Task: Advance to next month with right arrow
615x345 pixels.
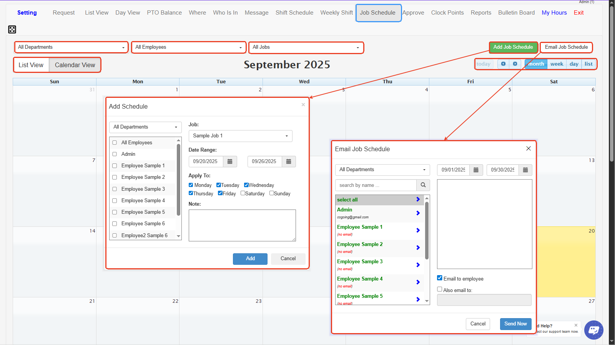Action: click(x=515, y=64)
